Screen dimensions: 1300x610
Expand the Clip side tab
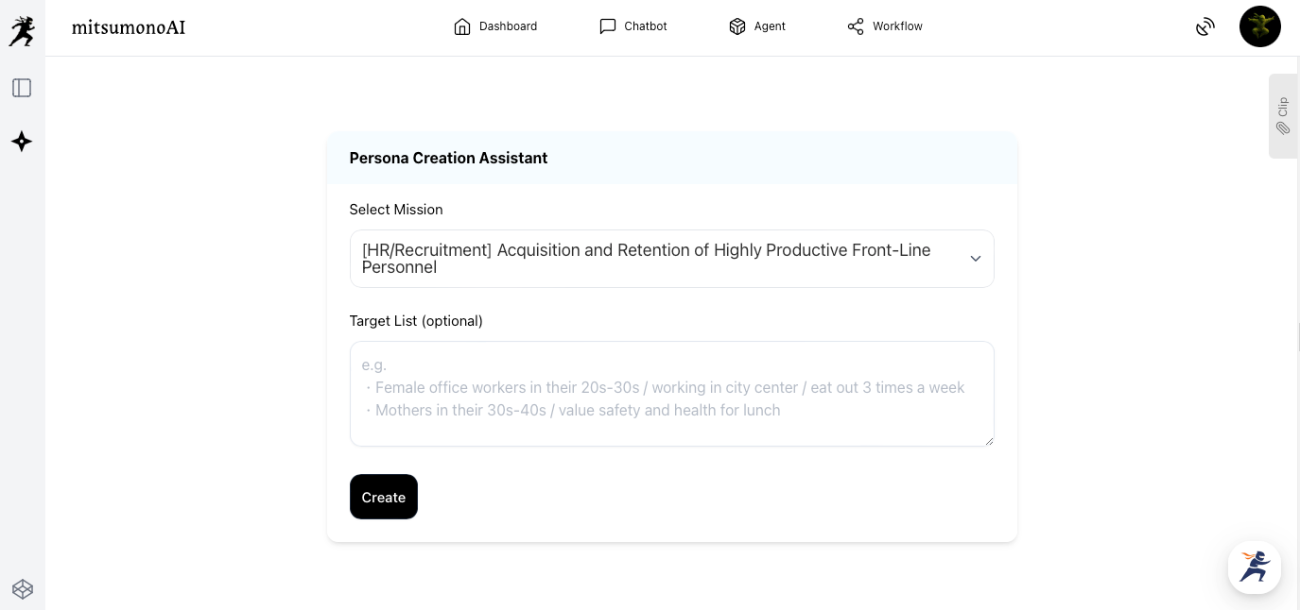click(1283, 115)
